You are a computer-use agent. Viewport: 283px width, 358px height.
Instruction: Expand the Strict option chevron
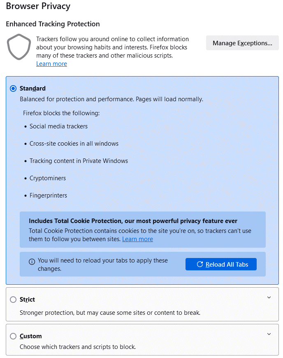point(269,298)
